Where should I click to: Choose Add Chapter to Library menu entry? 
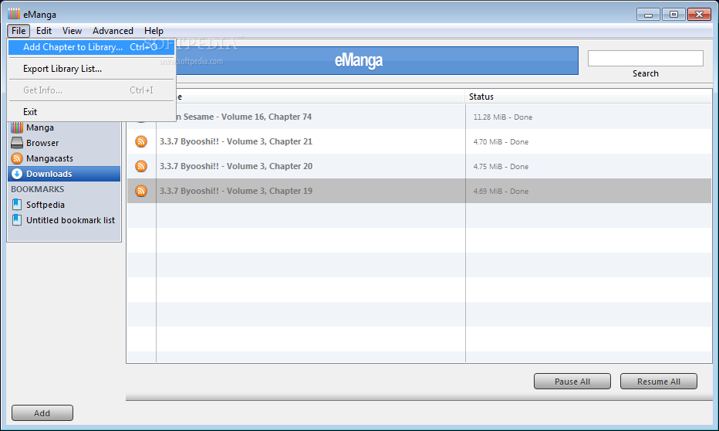point(91,47)
